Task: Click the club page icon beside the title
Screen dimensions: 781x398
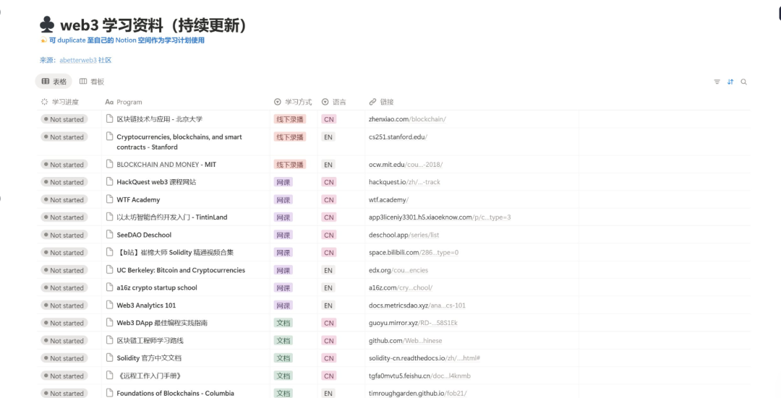Action: (47, 25)
